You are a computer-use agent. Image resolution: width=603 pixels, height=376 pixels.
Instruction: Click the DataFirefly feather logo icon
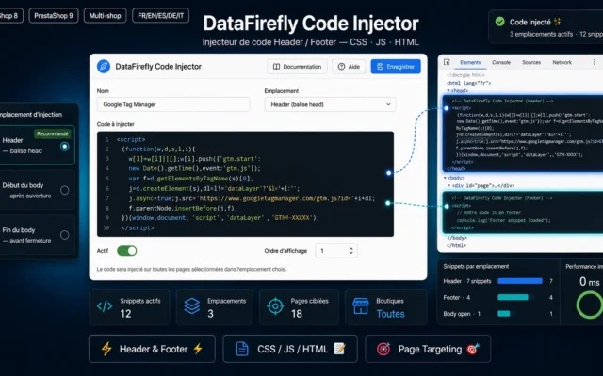click(x=104, y=67)
